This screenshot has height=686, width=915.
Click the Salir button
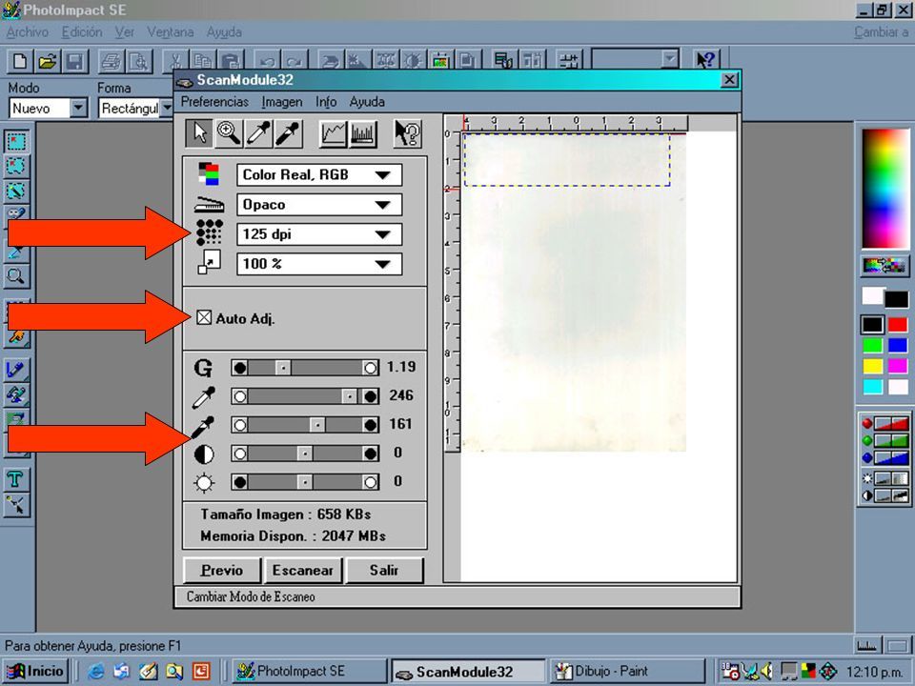pos(384,571)
